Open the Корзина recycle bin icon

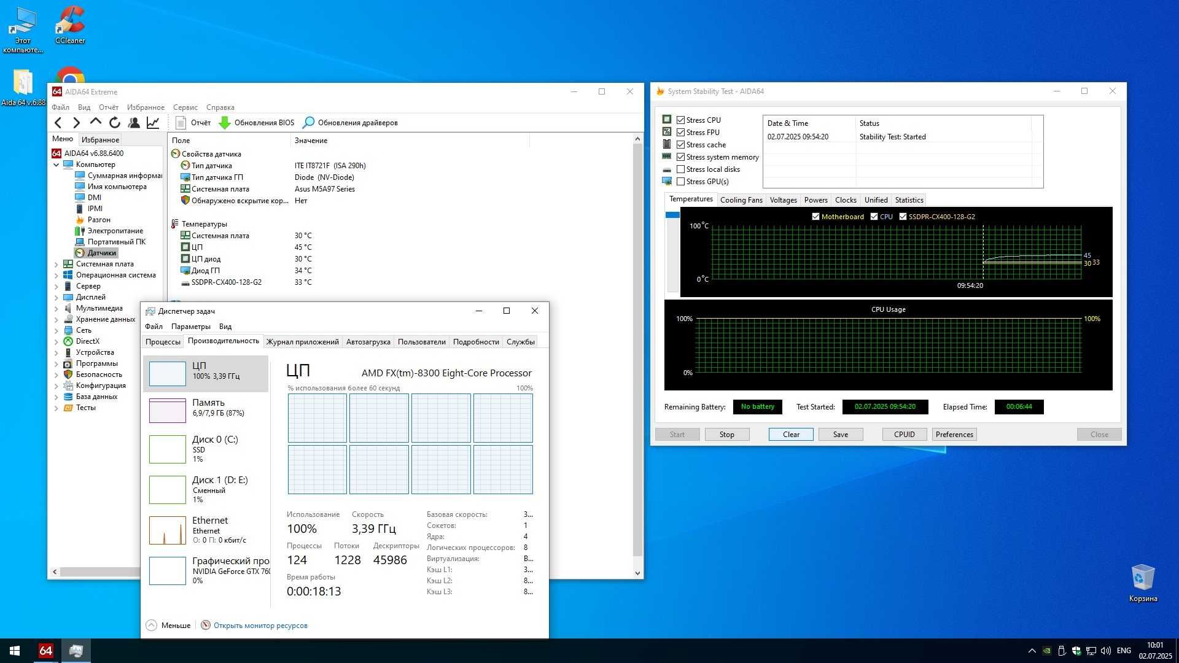pos(1143,583)
